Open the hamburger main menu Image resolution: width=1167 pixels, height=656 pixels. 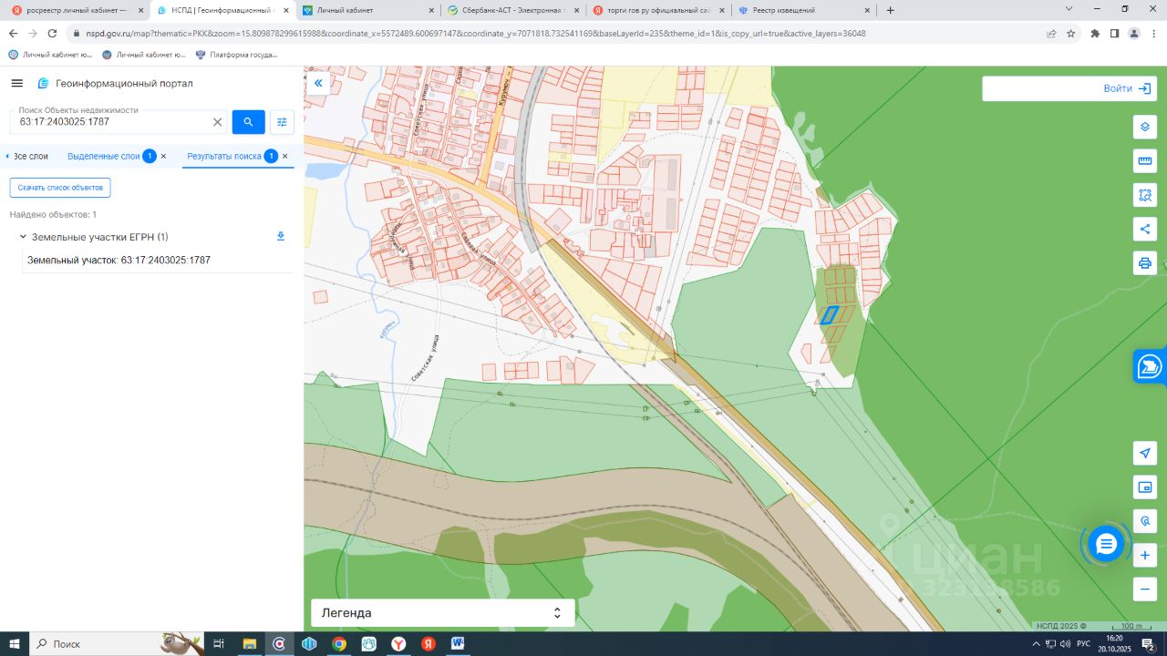tap(16, 84)
